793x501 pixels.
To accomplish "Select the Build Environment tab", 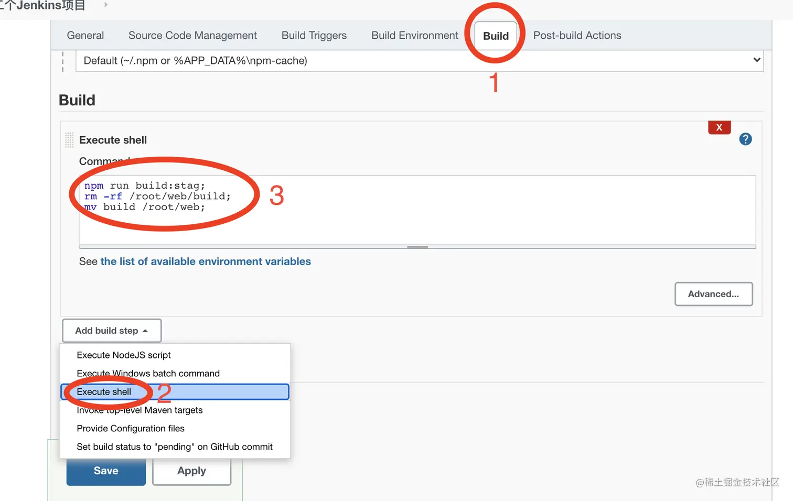I will coord(415,36).
